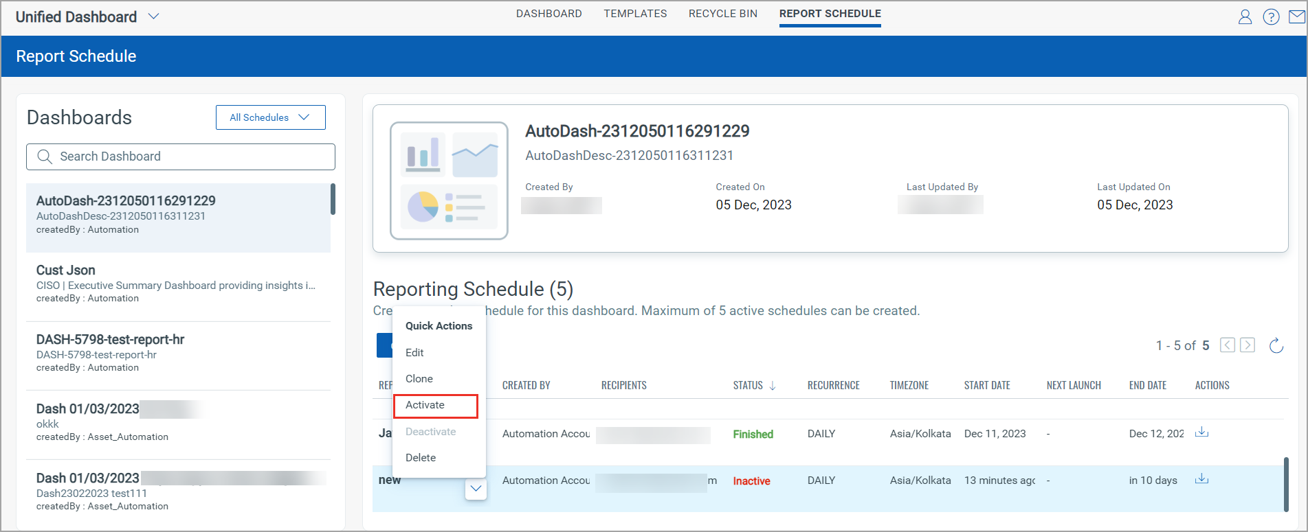Sort by the Status column arrow
The image size is (1308, 532).
tap(773, 386)
